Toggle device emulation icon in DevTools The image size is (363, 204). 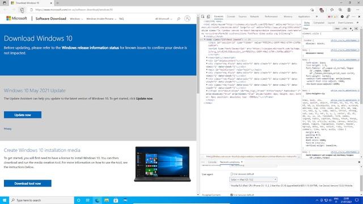(x=208, y=16)
